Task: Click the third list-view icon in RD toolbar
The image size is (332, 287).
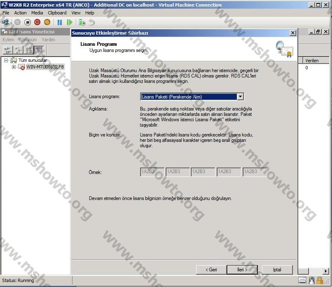Action: click(29, 50)
